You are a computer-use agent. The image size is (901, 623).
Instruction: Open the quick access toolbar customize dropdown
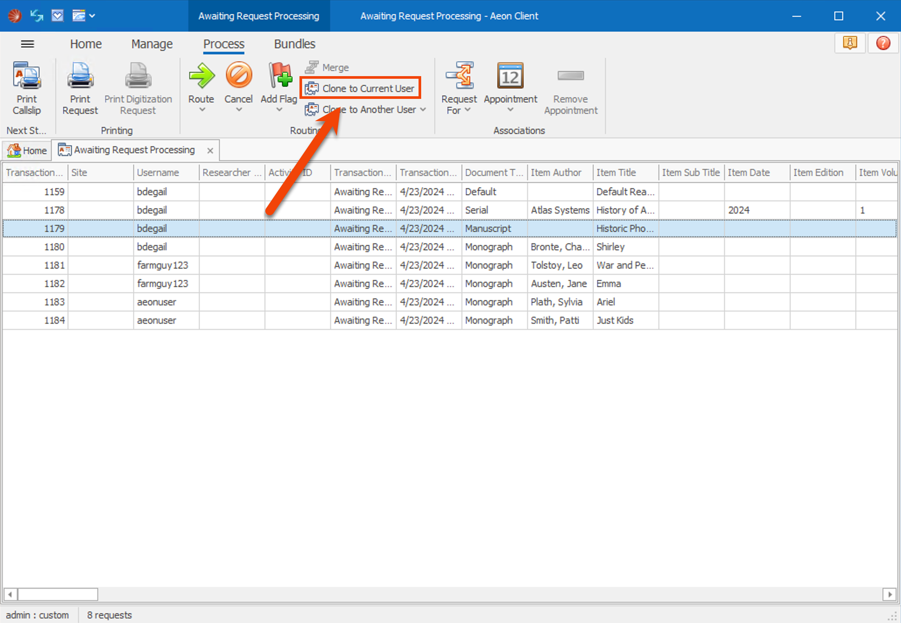click(x=92, y=15)
